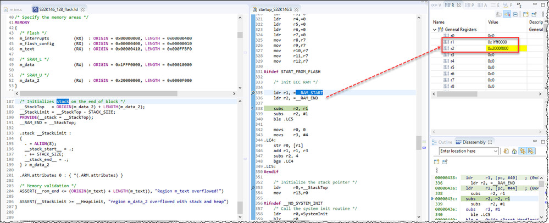Collapse the General Registers group
The height and width of the screenshot is (223, 549).
[x=435, y=30]
